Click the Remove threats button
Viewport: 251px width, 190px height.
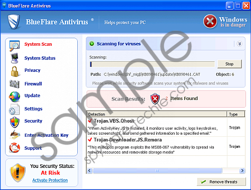point(221,182)
